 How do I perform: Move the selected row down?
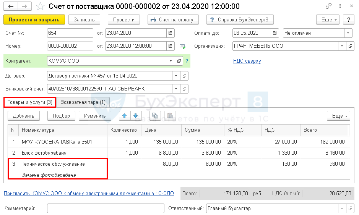136,116
